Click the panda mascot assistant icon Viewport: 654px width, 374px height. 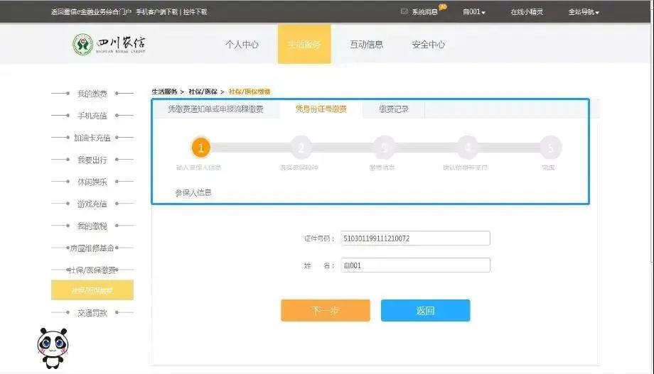click(x=53, y=347)
